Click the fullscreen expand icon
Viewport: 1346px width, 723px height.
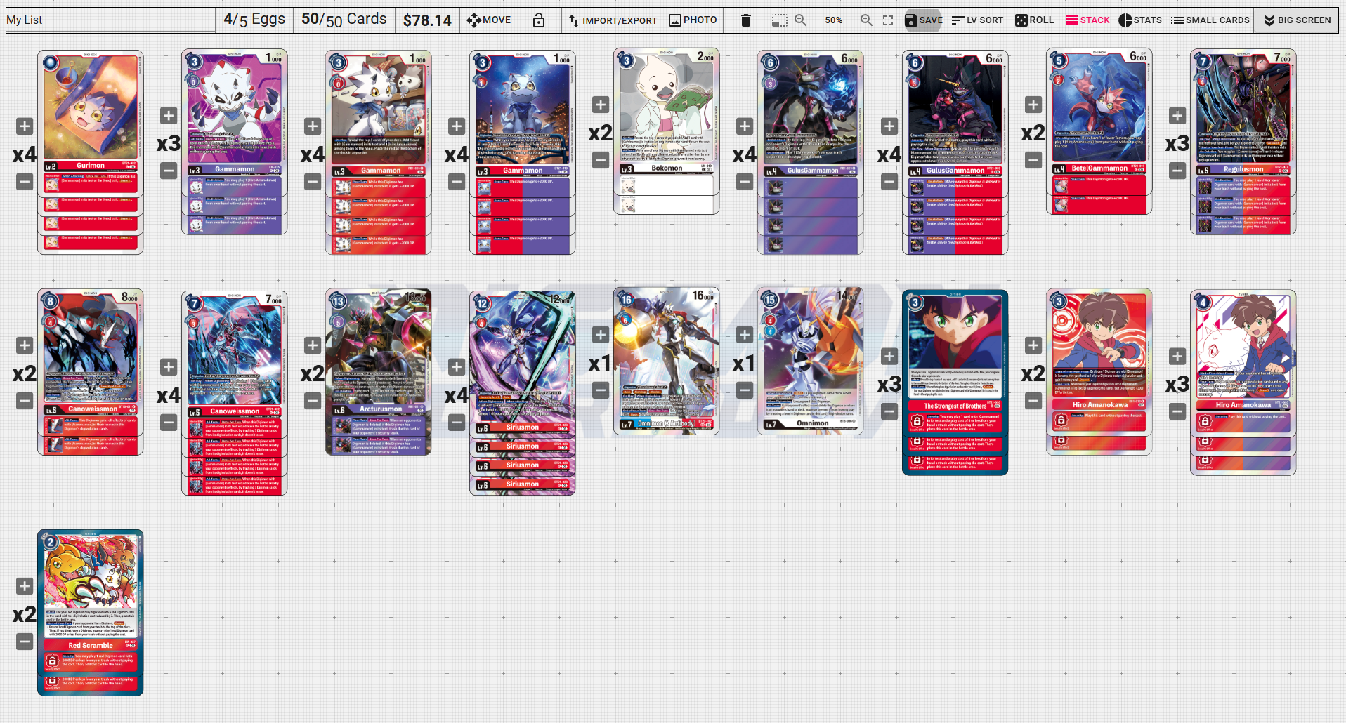pos(888,20)
